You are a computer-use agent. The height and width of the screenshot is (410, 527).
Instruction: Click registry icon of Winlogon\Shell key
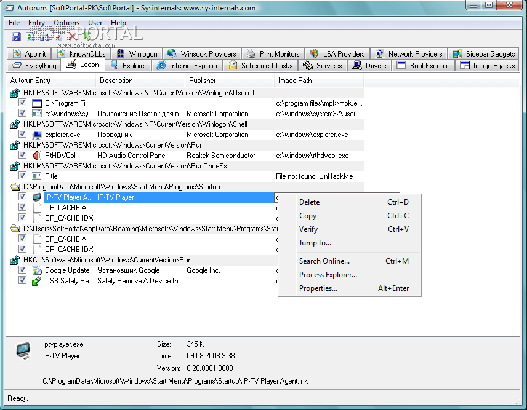[15, 124]
